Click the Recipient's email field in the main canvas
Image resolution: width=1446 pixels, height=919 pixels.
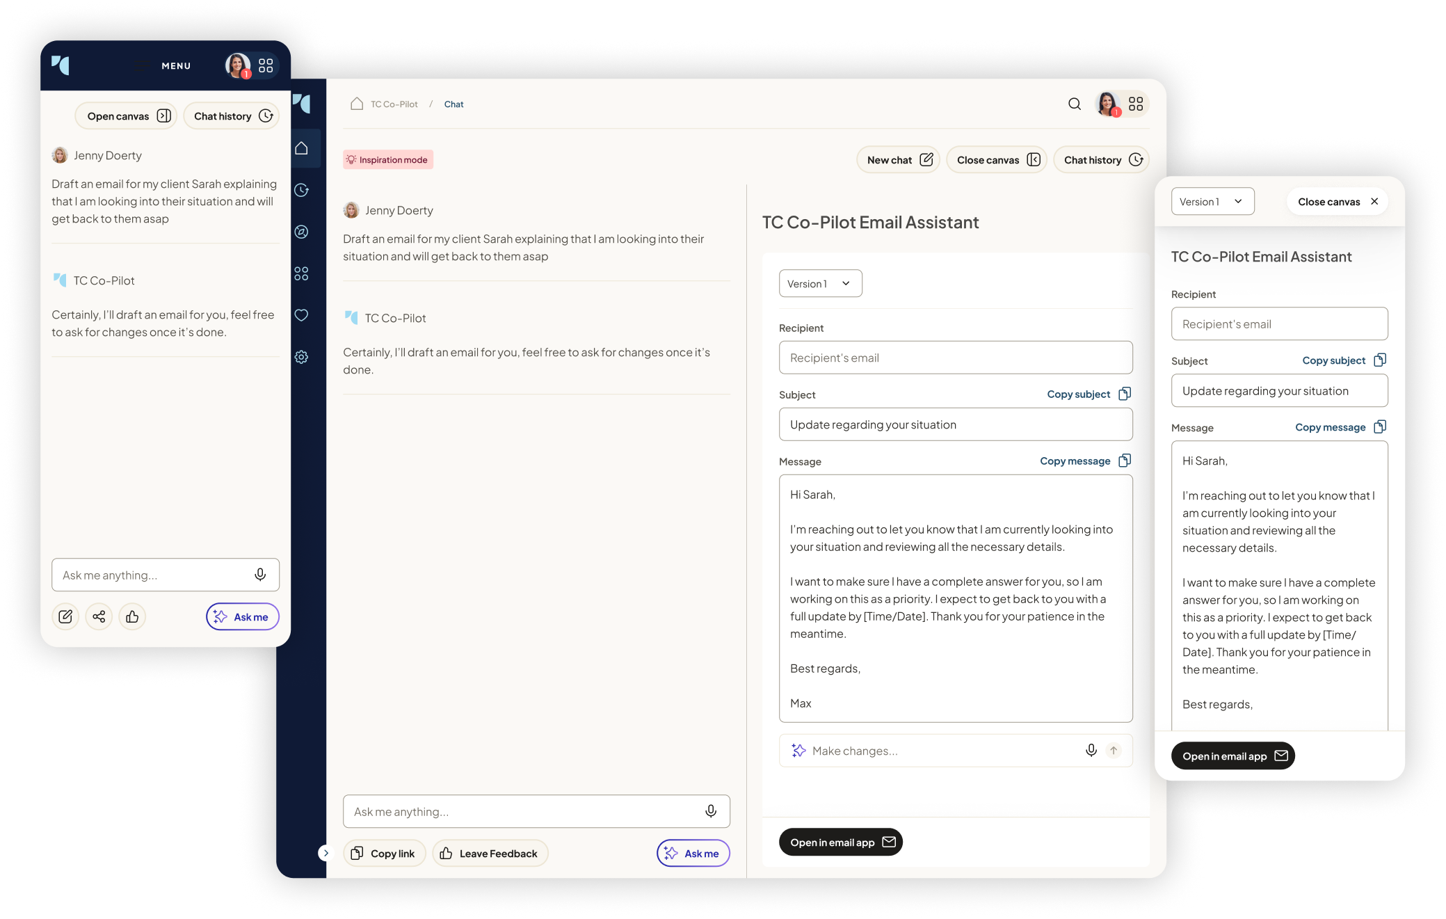956,358
